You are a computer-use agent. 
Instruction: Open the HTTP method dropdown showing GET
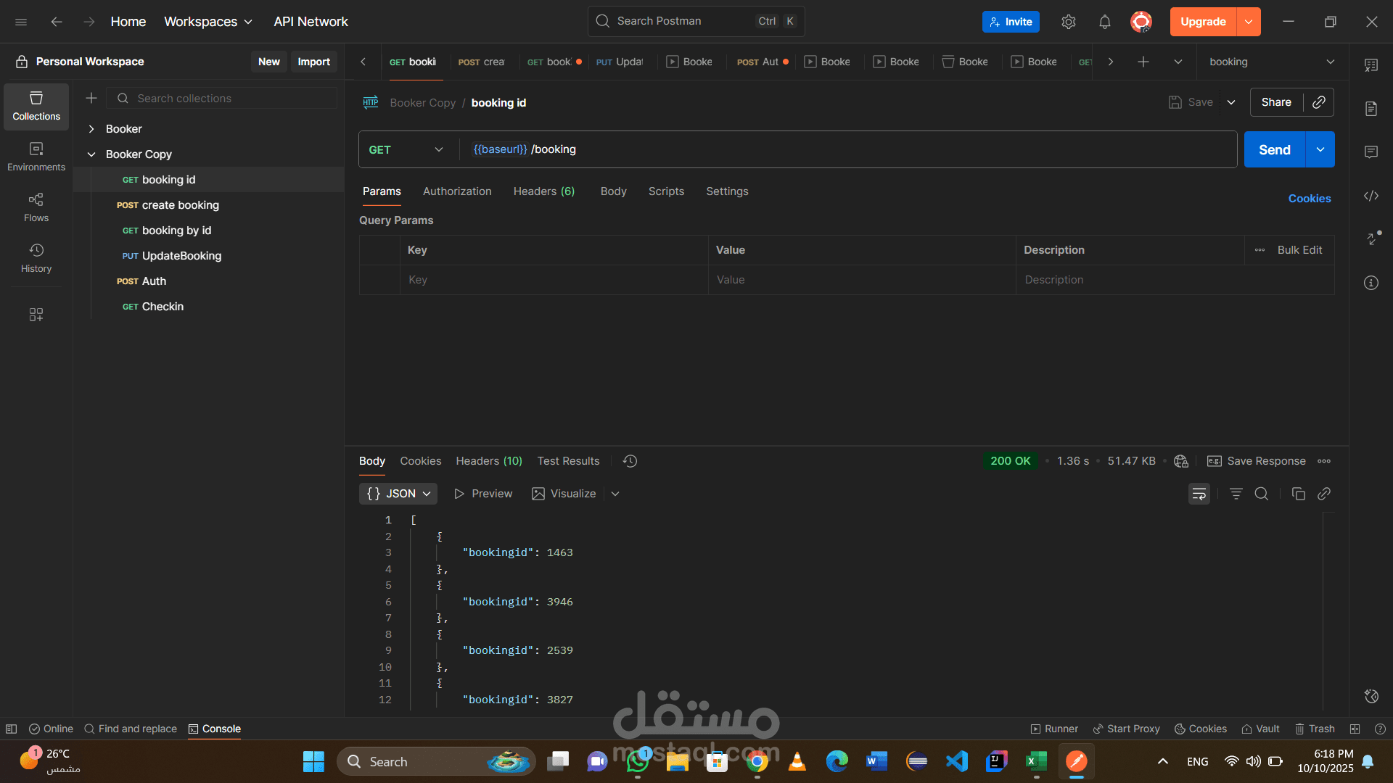(406, 149)
